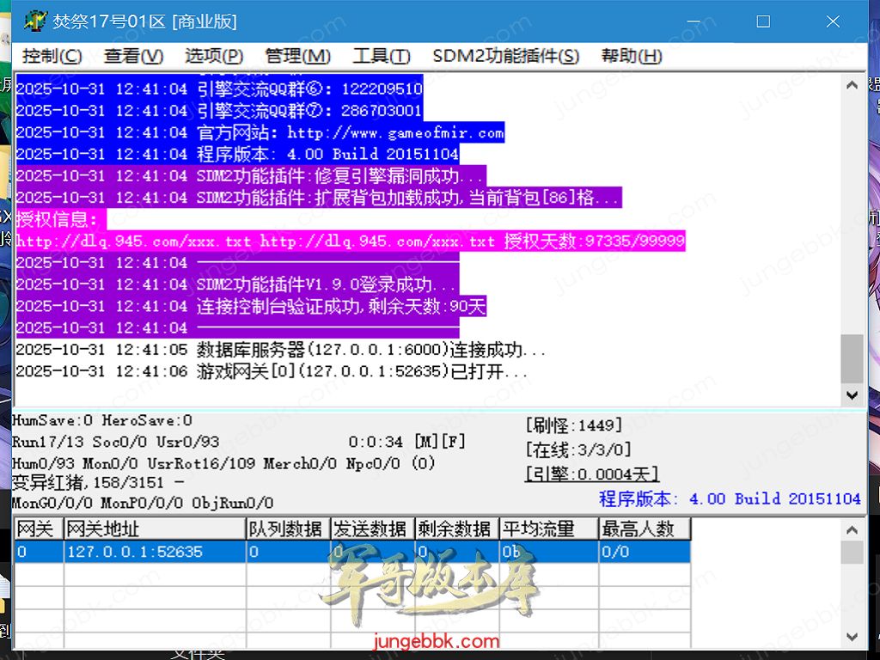
Task: Click the gateway table scroll-down arrow
Action: pyautogui.click(x=852, y=637)
